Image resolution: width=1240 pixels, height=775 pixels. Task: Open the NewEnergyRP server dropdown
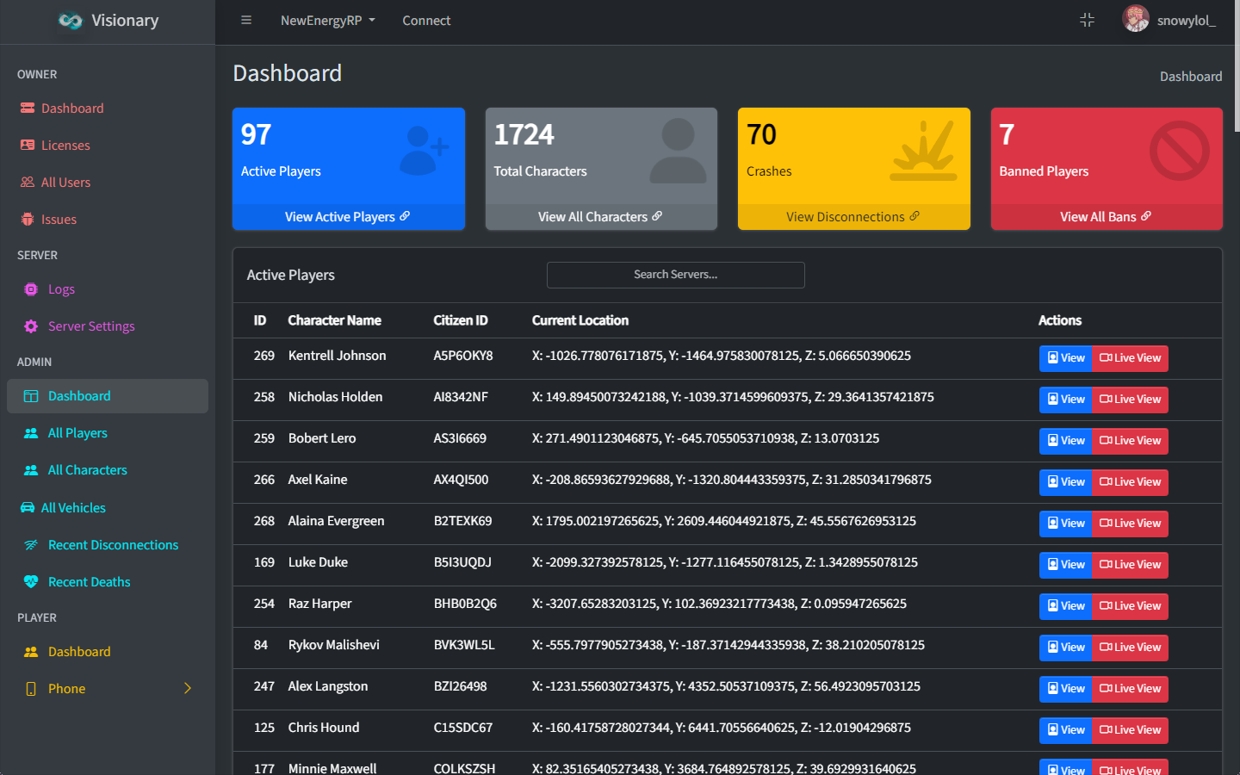(x=328, y=21)
